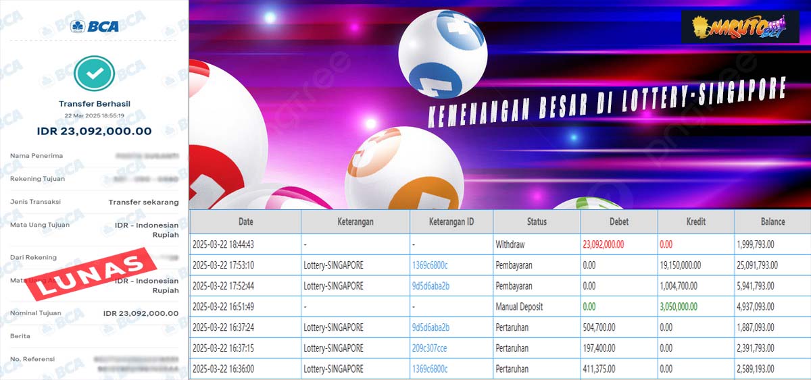Click the Nominal Tujuan label
The width and height of the screenshot is (811, 380).
pyautogui.click(x=36, y=313)
